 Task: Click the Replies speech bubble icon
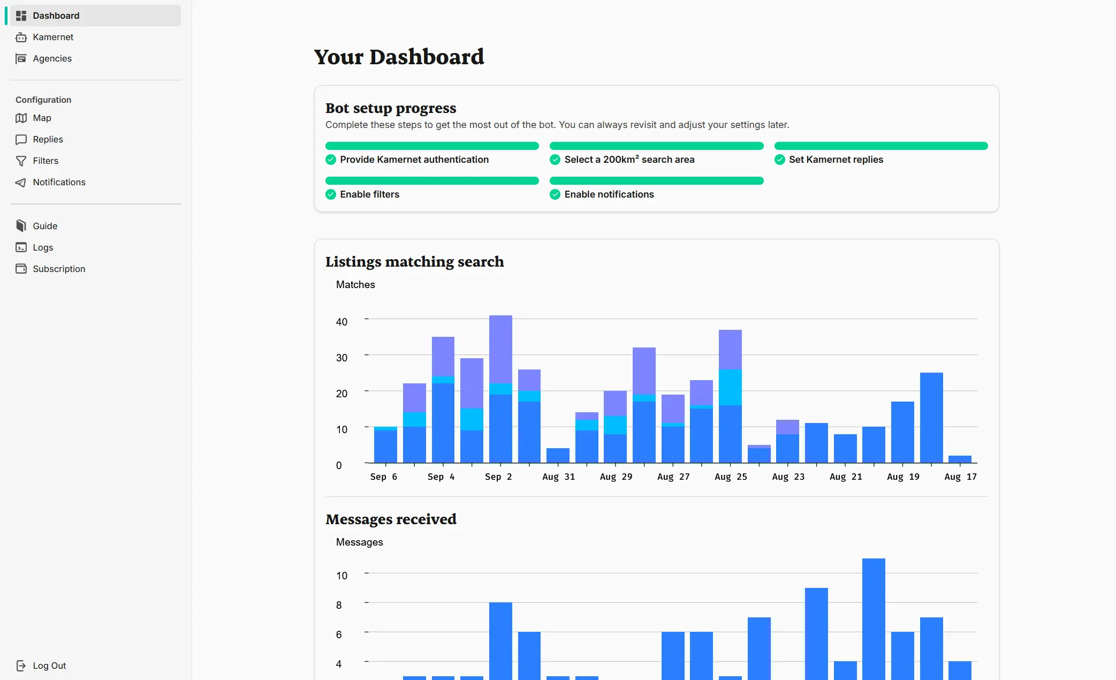click(x=21, y=139)
